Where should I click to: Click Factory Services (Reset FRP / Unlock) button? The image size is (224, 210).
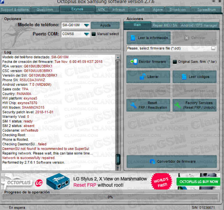pyautogui.click(x=195, y=105)
